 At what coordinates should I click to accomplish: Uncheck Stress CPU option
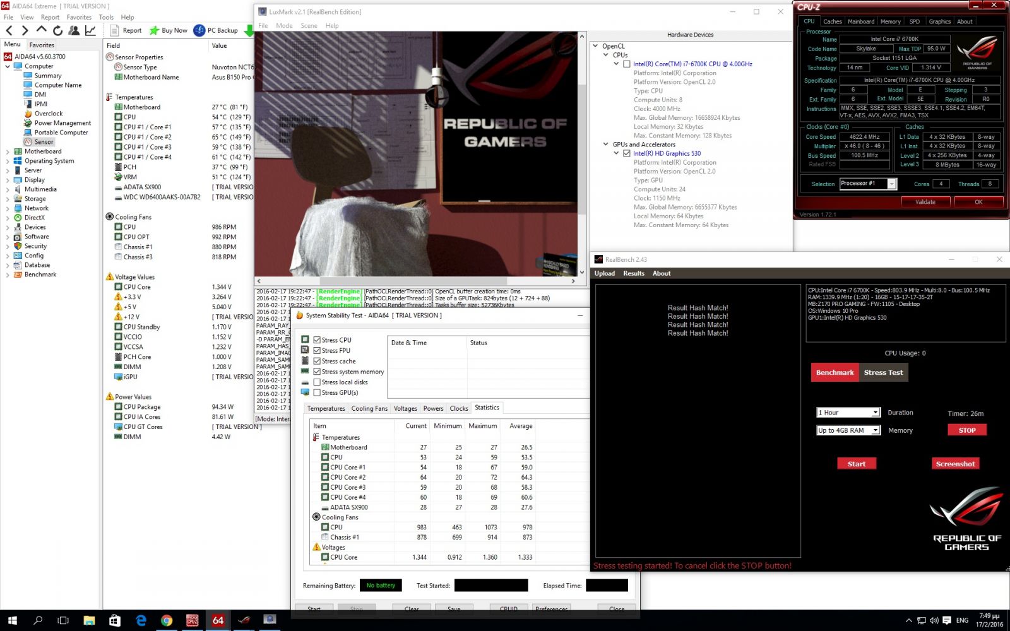(317, 340)
